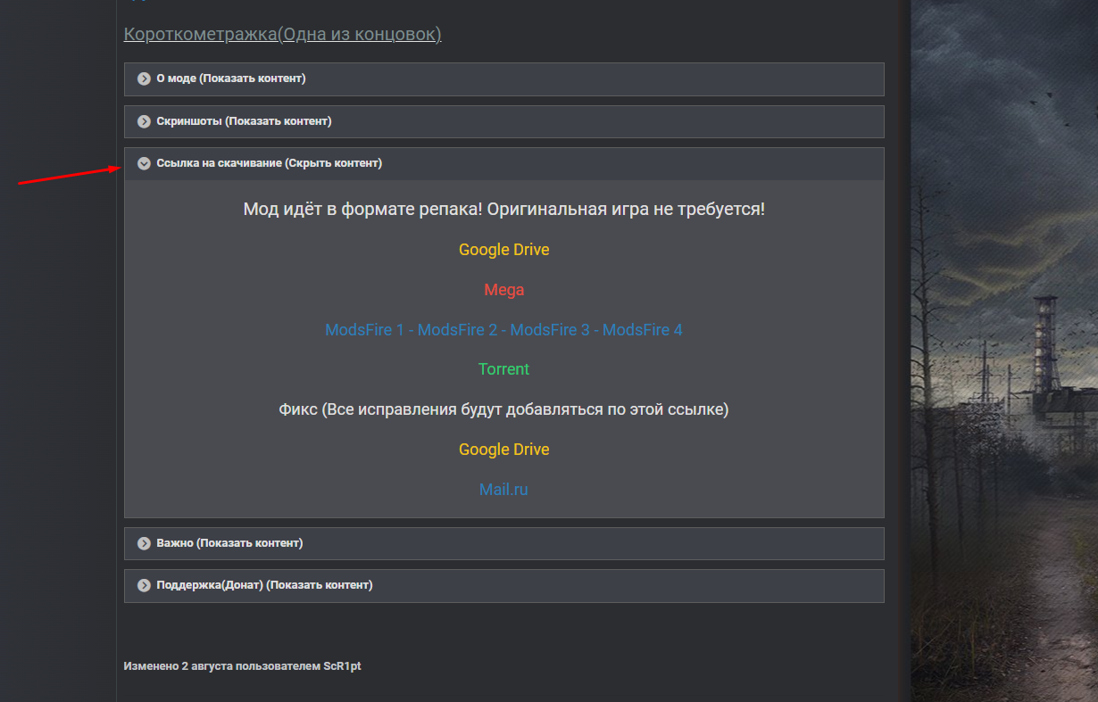
Task: Open the red Mega download link
Action: tap(503, 290)
